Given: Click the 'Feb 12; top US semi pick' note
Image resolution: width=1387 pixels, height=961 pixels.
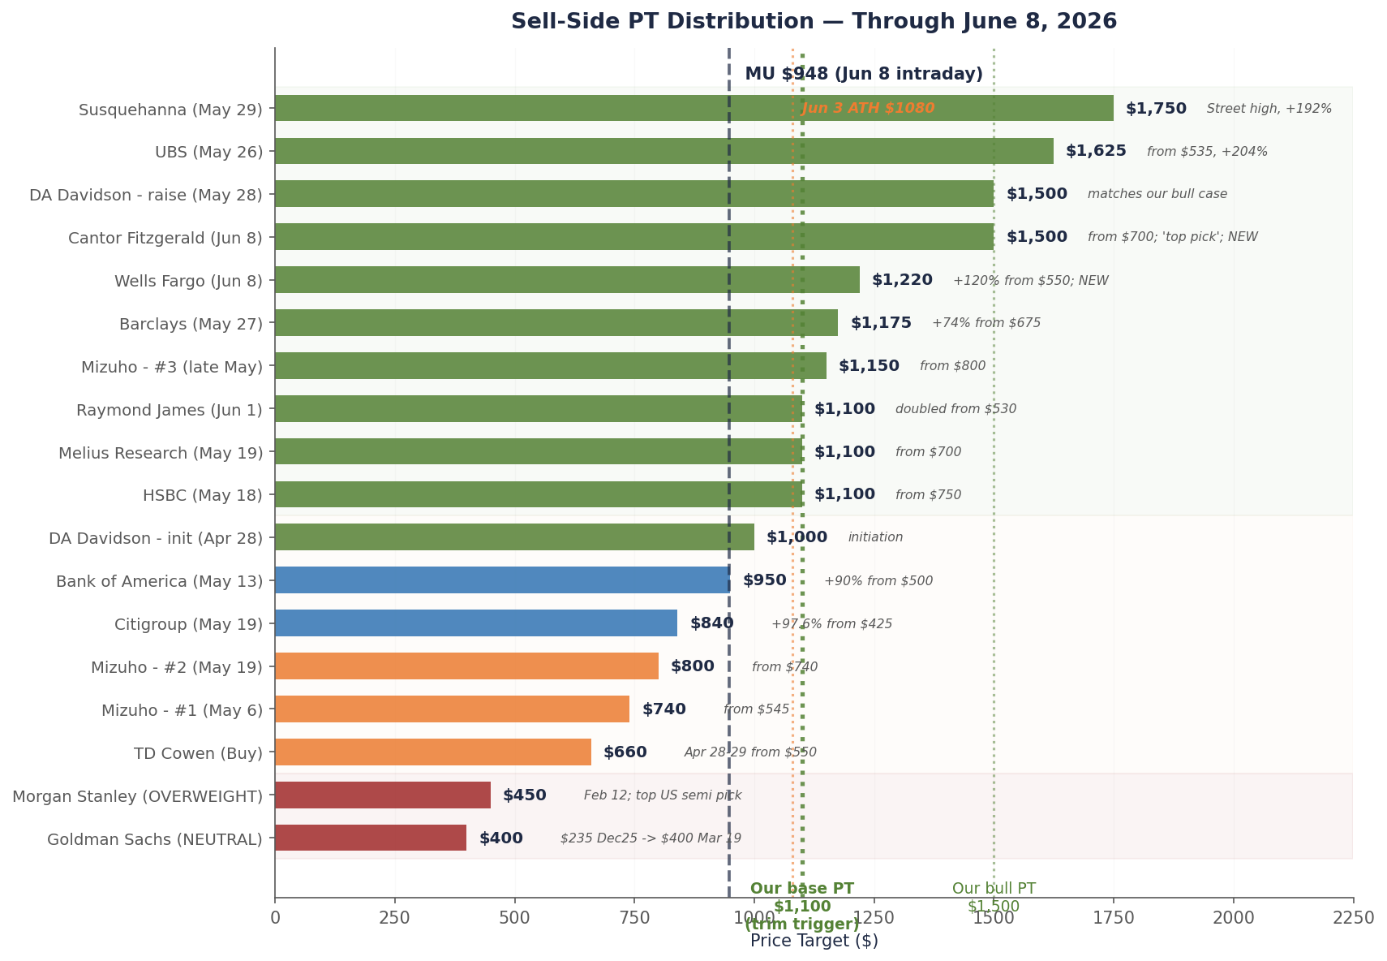Looking at the screenshot, I should point(663,795).
